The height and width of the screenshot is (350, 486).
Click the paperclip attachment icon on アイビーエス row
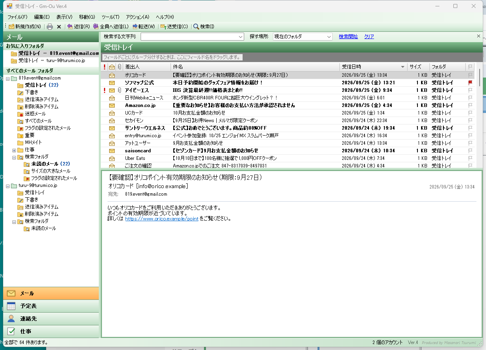coord(119,90)
